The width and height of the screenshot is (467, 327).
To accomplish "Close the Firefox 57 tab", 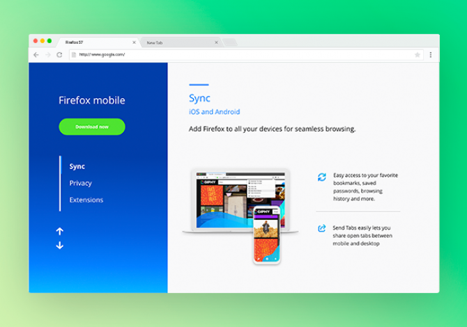I will [134, 42].
